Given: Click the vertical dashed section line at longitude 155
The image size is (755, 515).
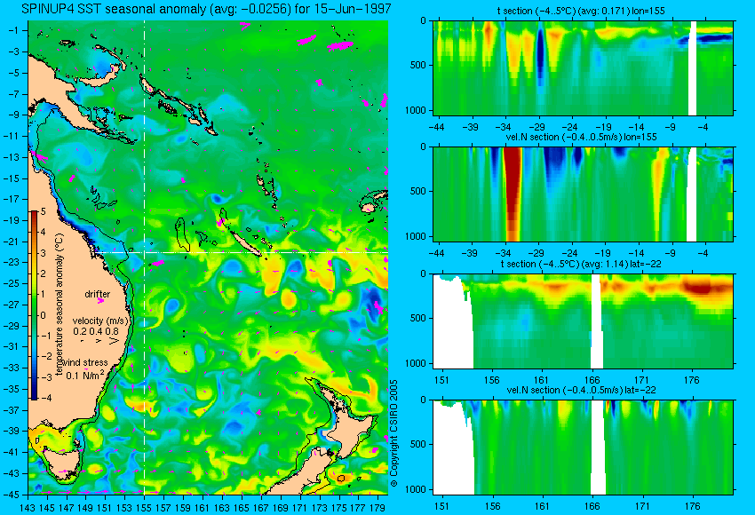Looking at the screenshot, I should click(x=144, y=257).
